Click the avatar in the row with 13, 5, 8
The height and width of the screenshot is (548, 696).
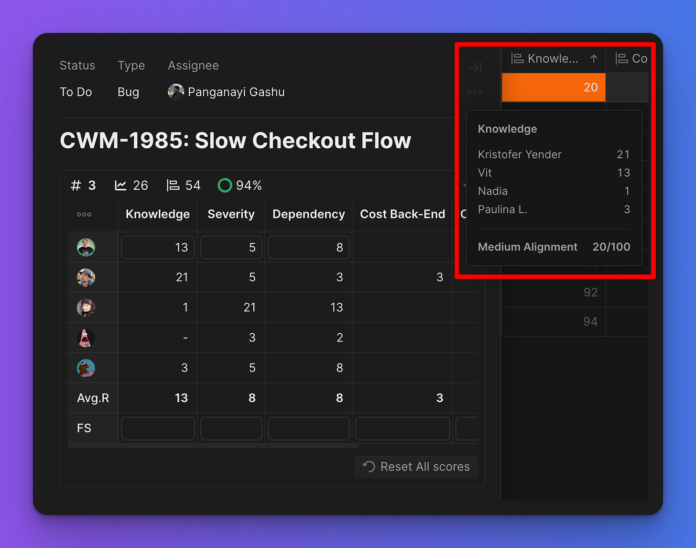(x=86, y=247)
